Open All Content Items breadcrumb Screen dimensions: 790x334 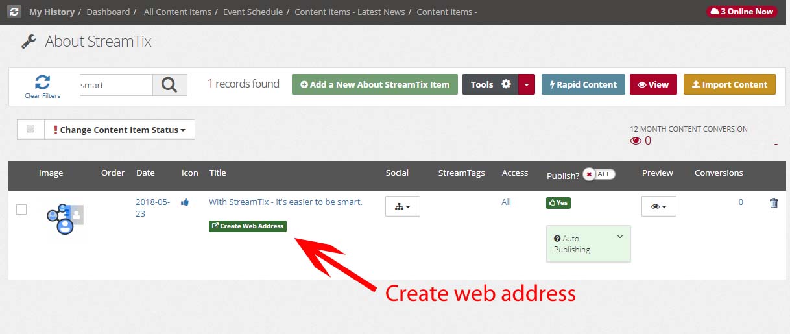pyautogui.click(x=178, y=12)
